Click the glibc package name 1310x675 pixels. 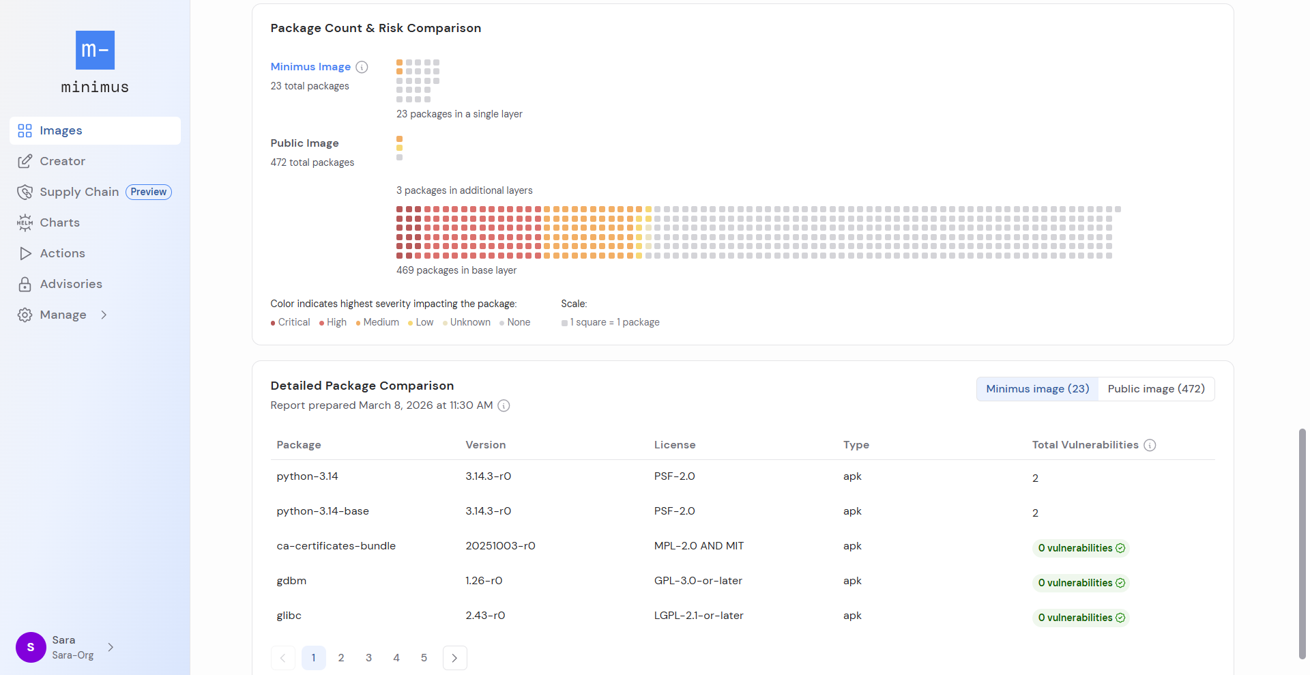(x=289, y=616)
